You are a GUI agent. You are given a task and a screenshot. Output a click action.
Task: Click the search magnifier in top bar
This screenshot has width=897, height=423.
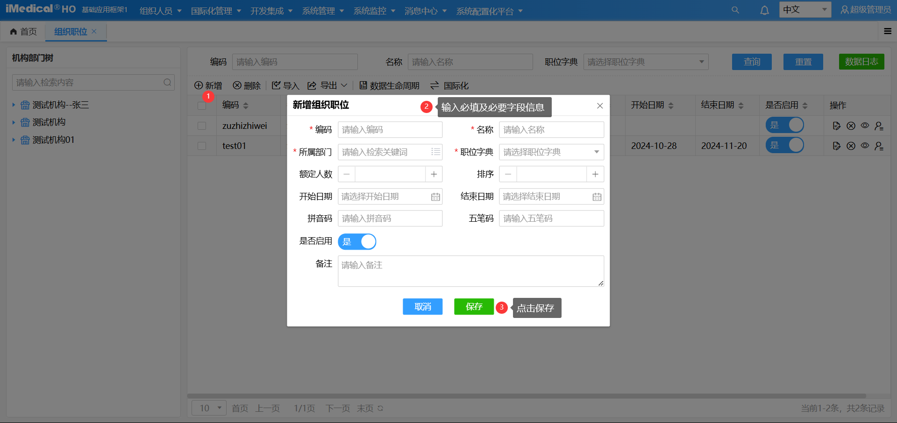735,10
